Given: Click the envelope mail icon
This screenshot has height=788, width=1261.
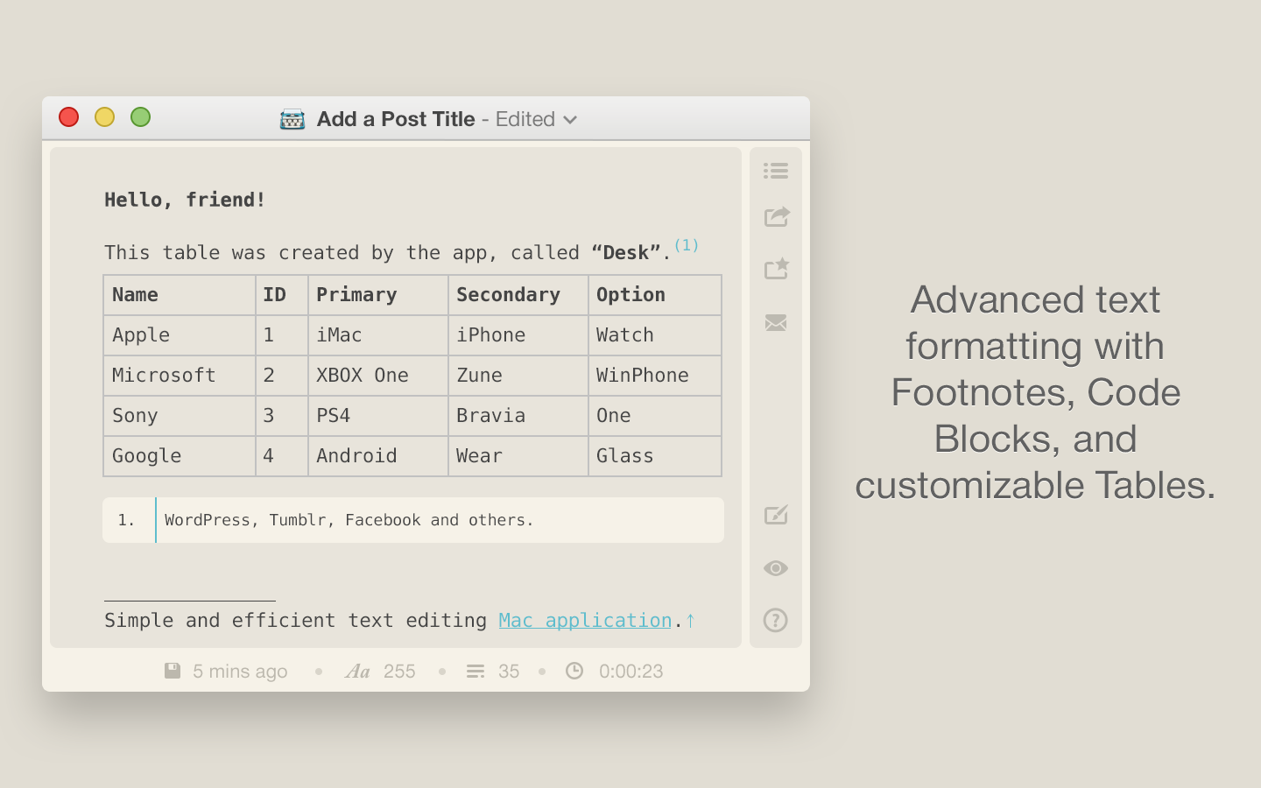Looking at the screenshot, I should pos(776,323).
